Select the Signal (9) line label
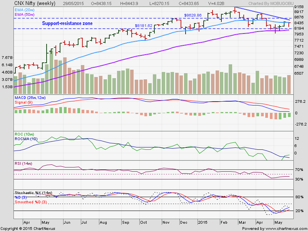 (23, 103)
